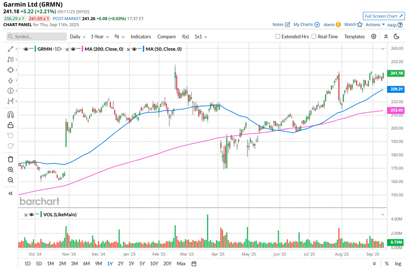This screenshot has width=415, height=270.
Task: Click the MA 50 blue color swatch
Action: point(143,49)
